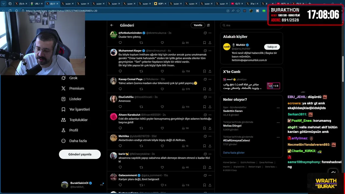Open account menu dots next to BurakSakinOl
Image resolution: width=345 pixels, height=194 pixels.
click(102, 185)
